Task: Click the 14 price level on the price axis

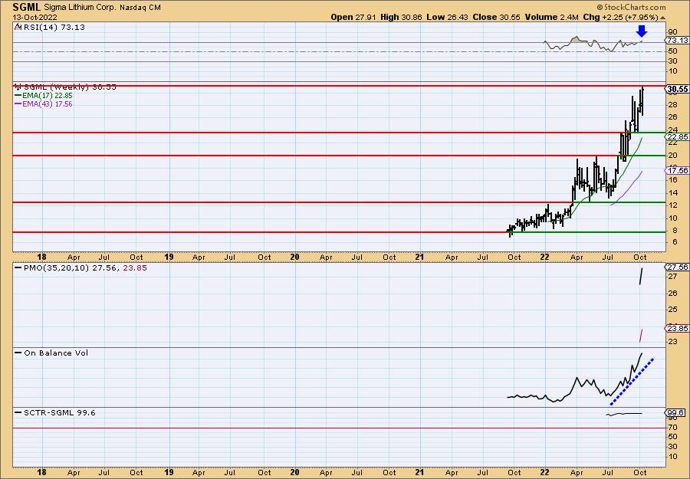Action: point(672,192)
